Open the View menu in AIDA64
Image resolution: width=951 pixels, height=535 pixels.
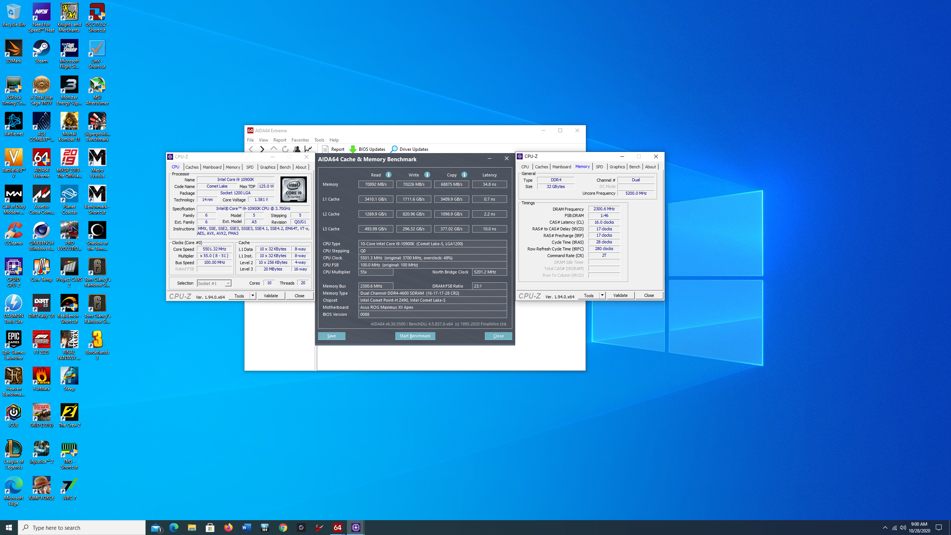tap(263, 140)
